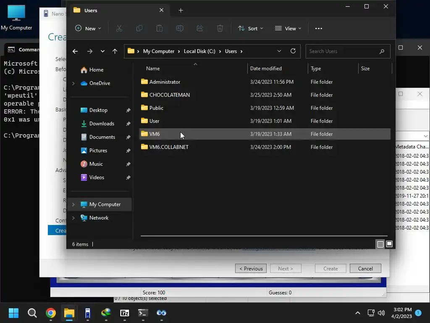This screenshot has height=323, width=430.
Task: Open the View dropdown
Action: (x=288, y=28)
